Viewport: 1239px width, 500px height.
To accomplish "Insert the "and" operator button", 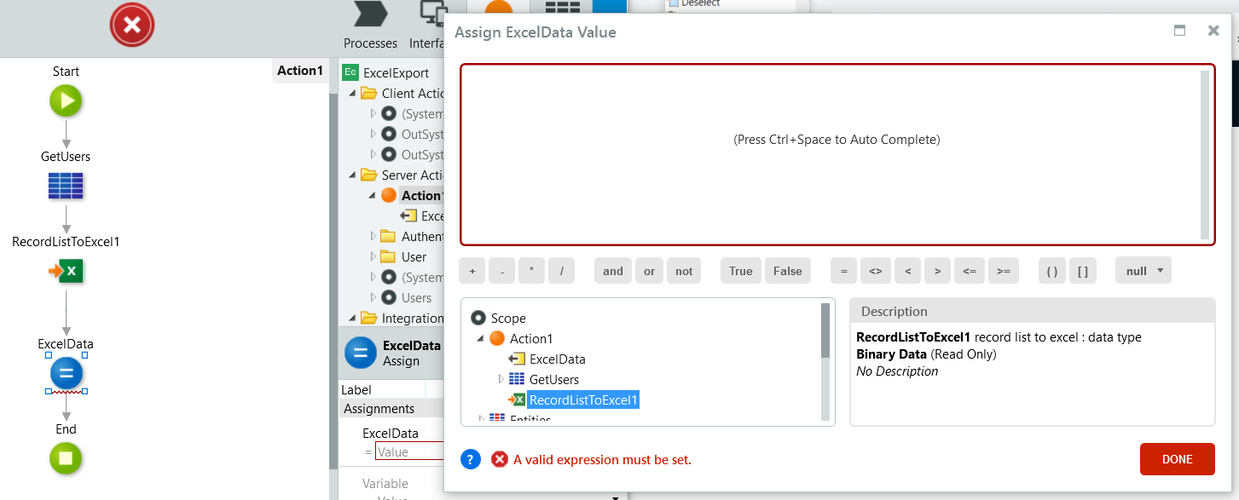I will [x=612, y=270].
